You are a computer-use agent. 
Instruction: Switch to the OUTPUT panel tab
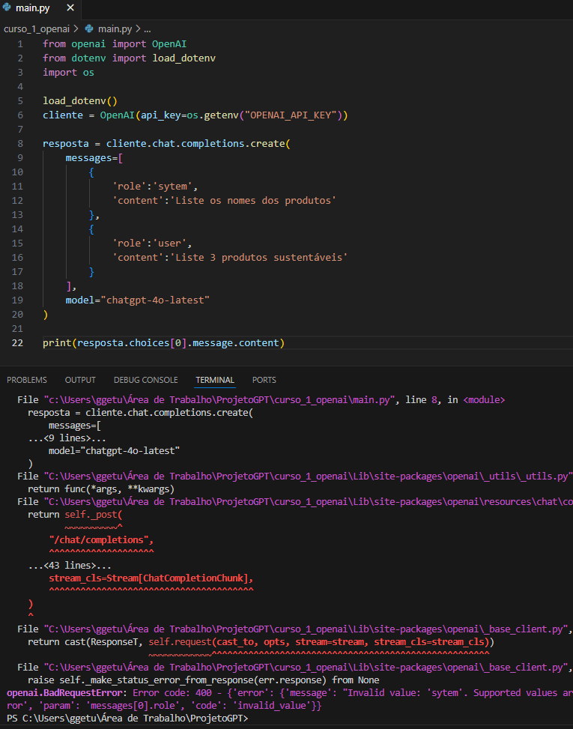(80, 380)
